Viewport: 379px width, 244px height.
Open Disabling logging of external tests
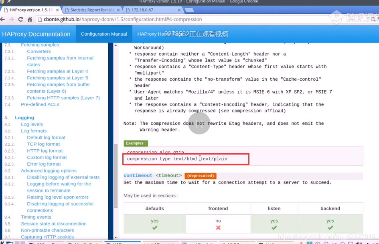(x=63, y=177)
